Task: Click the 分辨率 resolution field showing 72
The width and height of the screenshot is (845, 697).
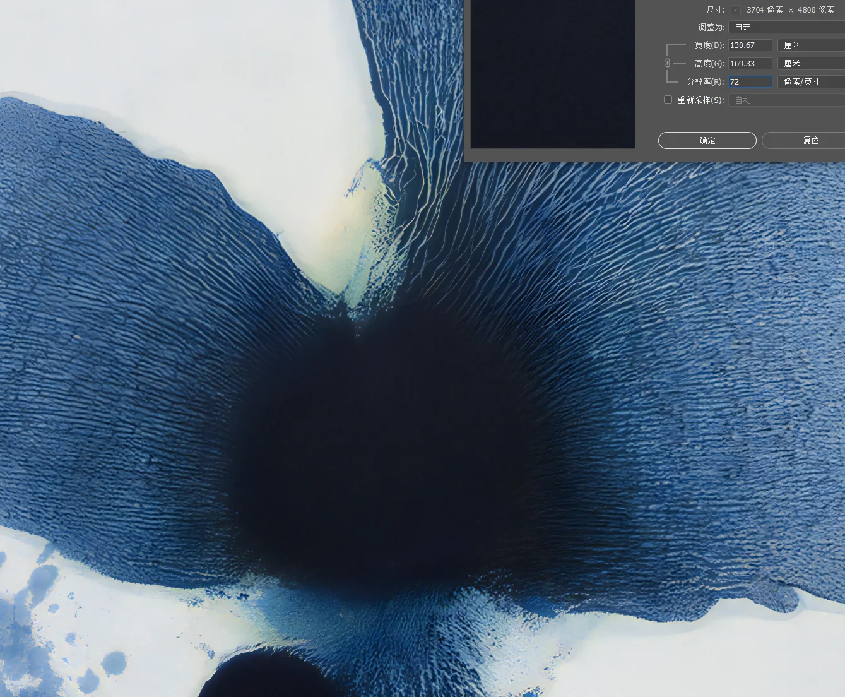Action: tap(750, 82)
